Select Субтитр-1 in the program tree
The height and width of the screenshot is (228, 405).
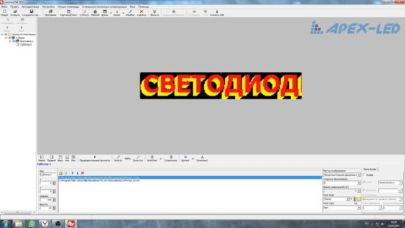point(26,44)
